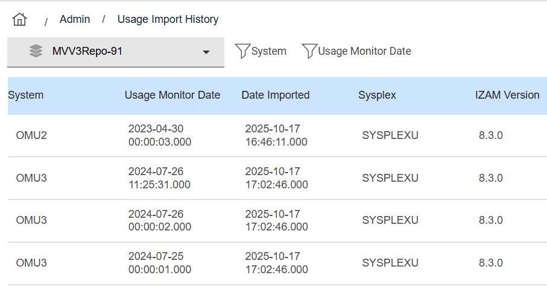The height and width of the screenshot is (287, 547).
Task: Click the 8.3.0 version in last row
Action: pos(490,263)
